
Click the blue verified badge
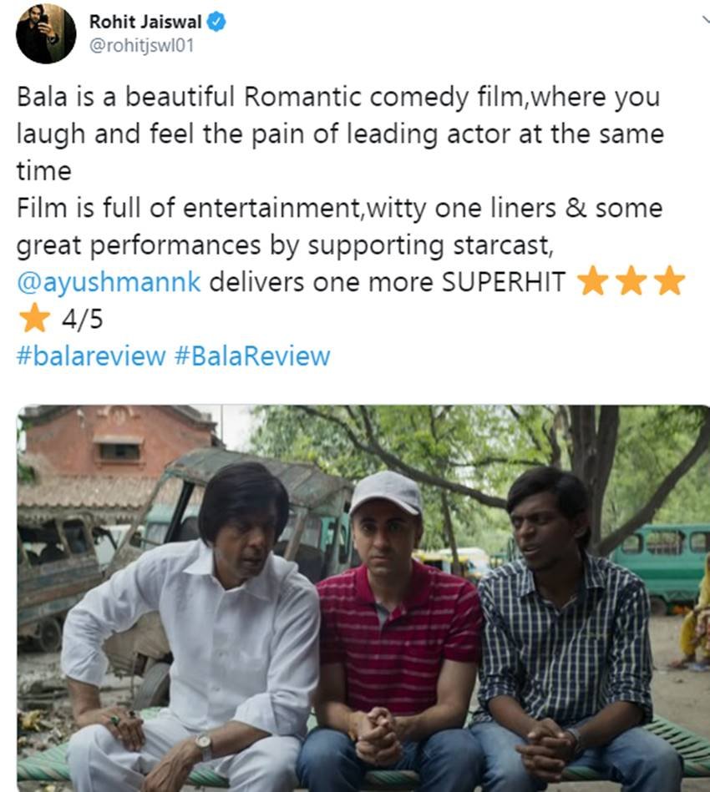(x=217, y=23)
